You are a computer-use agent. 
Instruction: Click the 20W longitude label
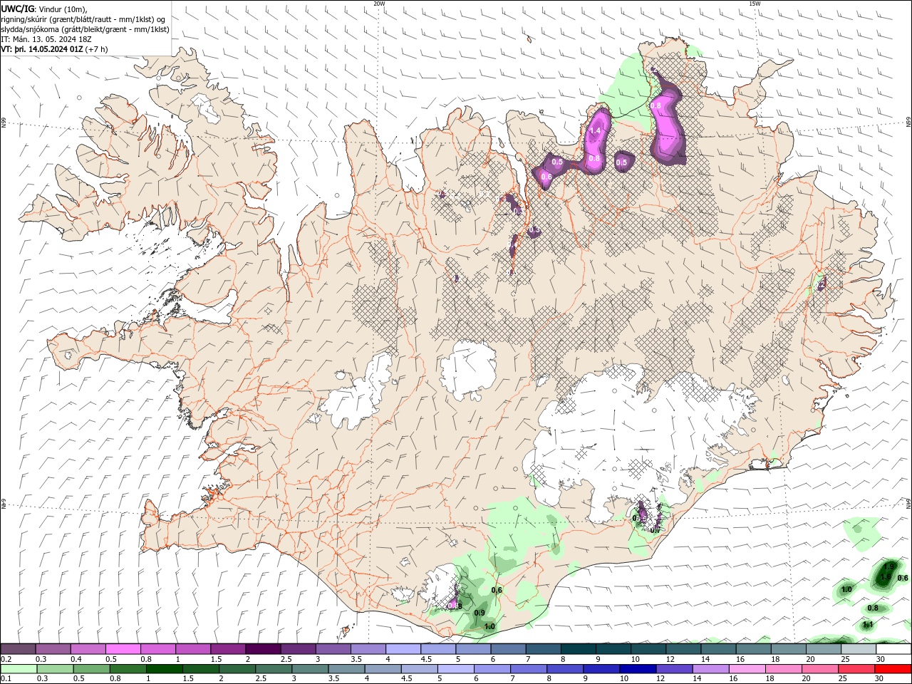pos(379,4)
